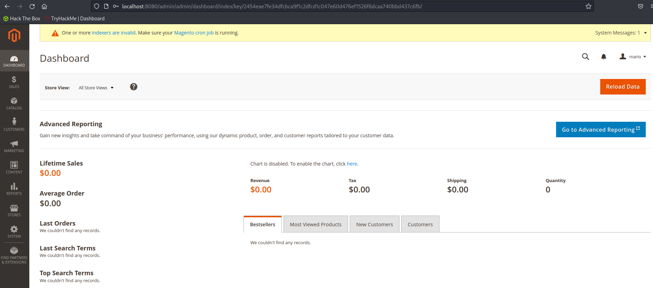Open the Pocket icon in browser toolbar

[641, 6]
